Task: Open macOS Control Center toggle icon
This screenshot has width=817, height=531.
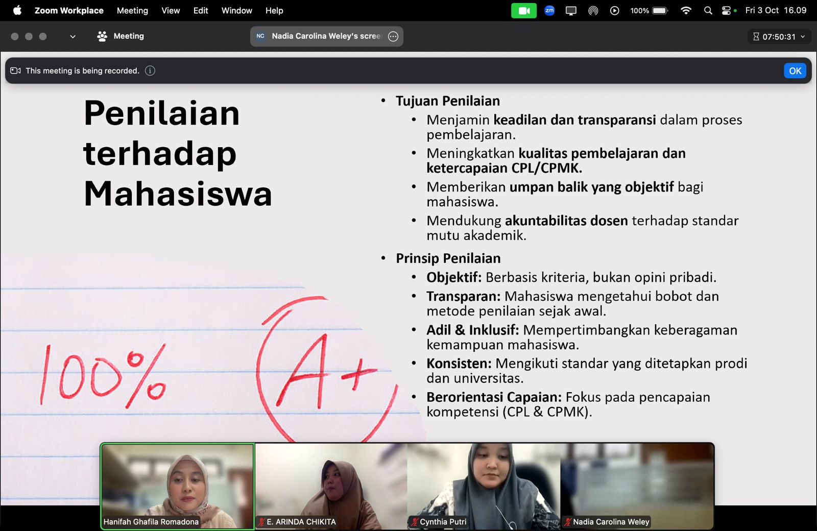Action: 726,11
